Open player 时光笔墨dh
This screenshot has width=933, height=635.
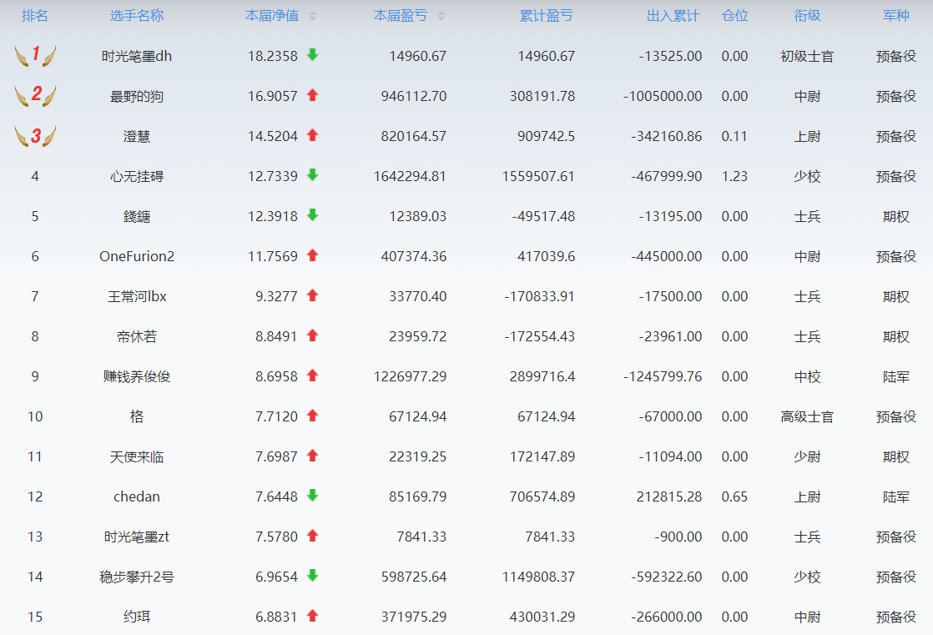[x=137, y=56]
